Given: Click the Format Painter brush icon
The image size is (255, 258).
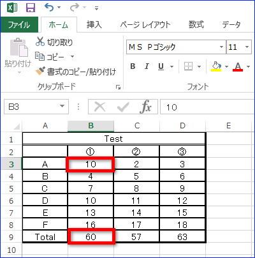Looking at the screenshot, I should (x=40, y=71).
